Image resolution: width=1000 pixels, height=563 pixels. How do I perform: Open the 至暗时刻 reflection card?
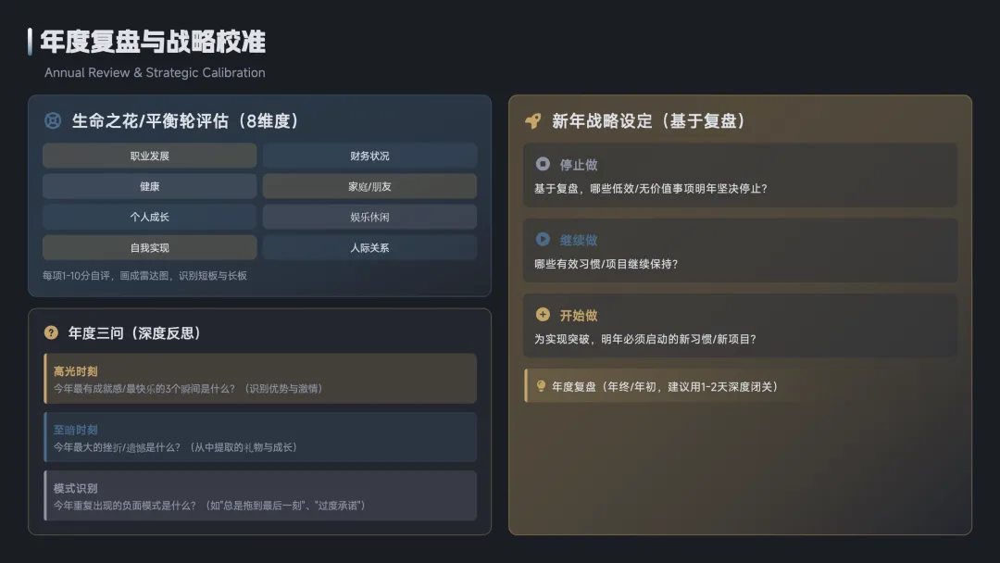[260, 437]
